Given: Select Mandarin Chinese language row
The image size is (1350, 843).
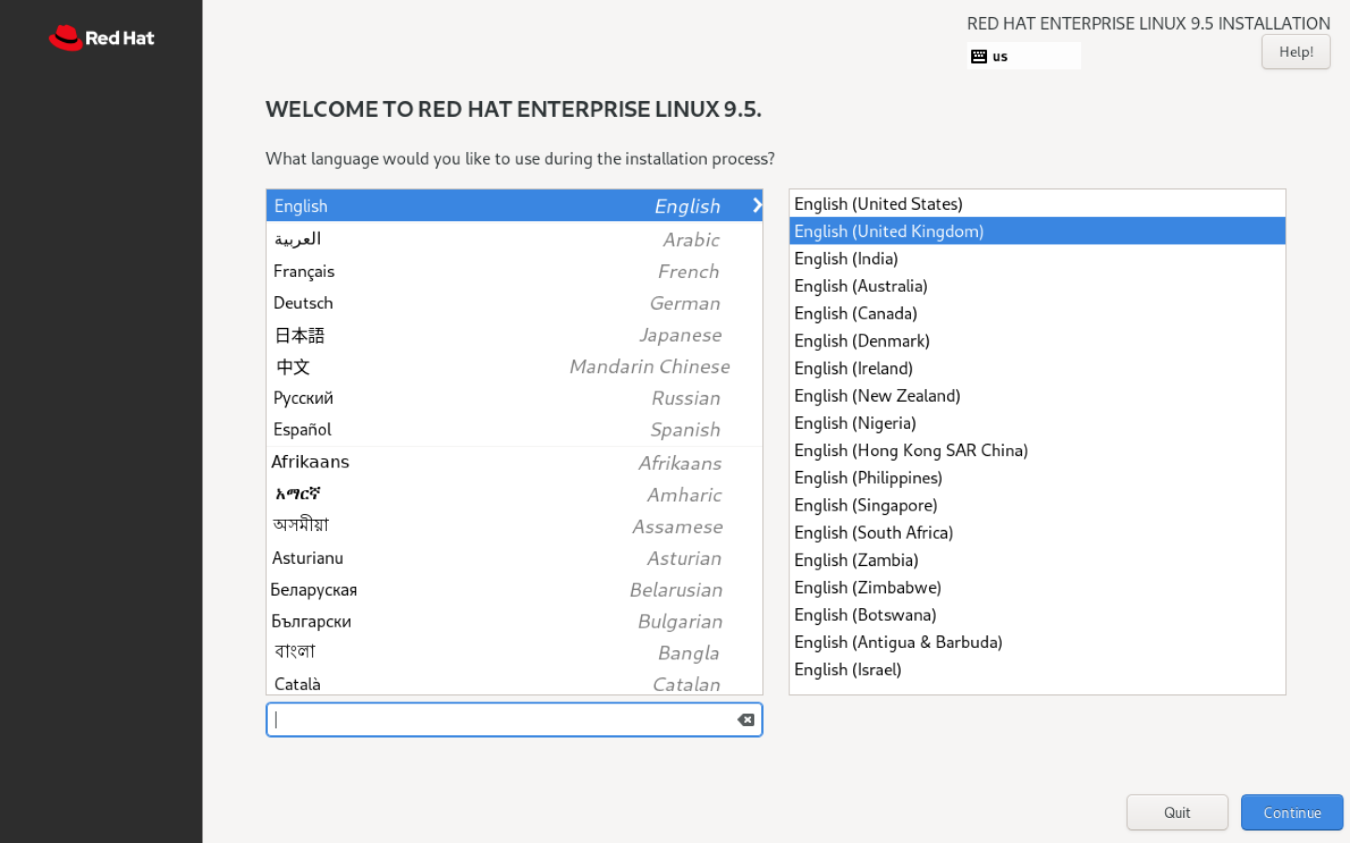Looking at the screenshot, I should tap(514, 367).
